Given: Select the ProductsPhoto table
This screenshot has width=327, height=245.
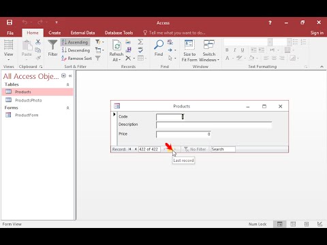Looking at the screenshot, I should [x=37, y=100].
